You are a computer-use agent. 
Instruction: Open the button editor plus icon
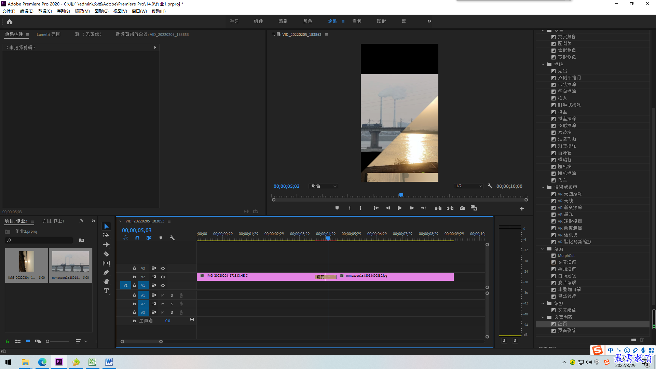[x=522, y=208]
